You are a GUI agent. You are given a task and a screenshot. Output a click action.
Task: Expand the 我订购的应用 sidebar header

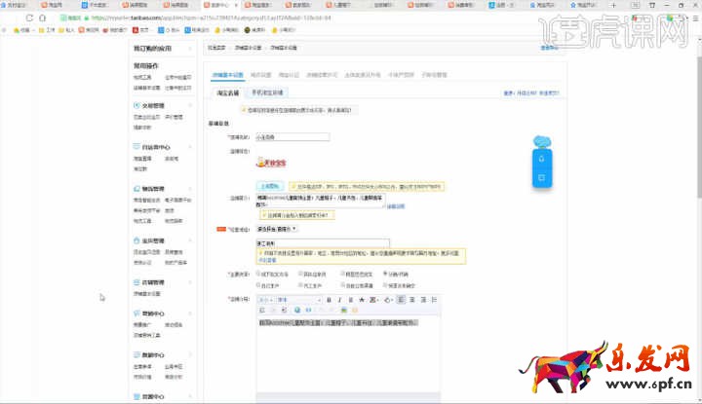[151, 48]
